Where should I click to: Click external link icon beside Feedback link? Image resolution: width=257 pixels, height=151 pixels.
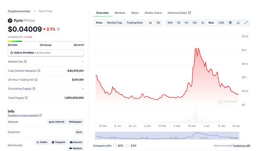click(41, 115)
